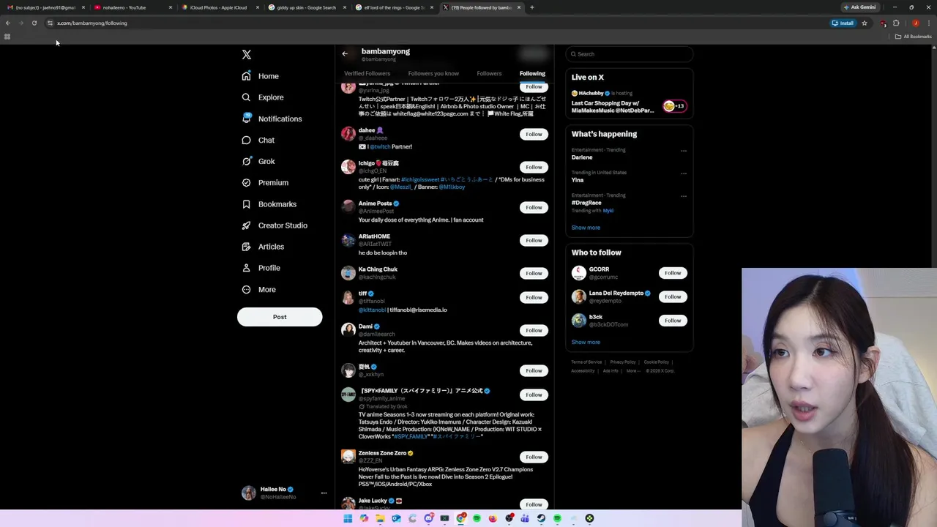Open the @twitch mention in dahee's bio
Screen dimensions: 937x527
tap(380, 146)
